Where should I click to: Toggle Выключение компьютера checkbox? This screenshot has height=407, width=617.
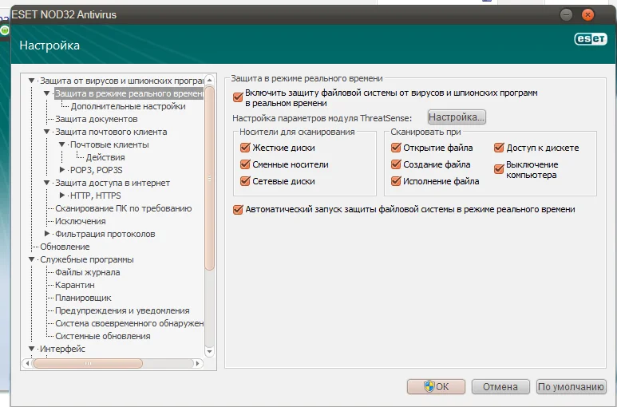[499, 169]
